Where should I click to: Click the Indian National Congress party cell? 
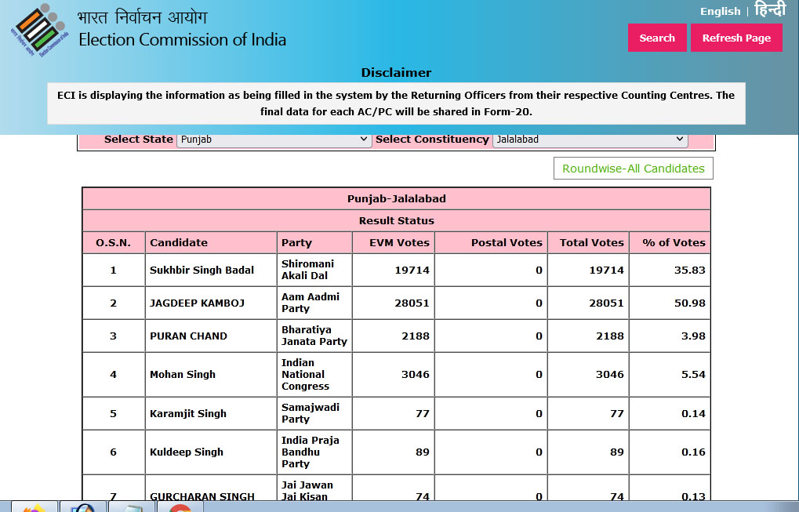(x=314, y=375)
